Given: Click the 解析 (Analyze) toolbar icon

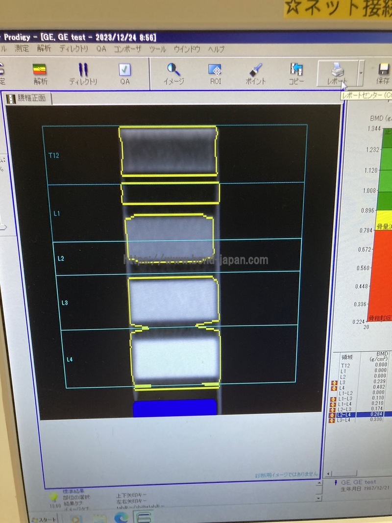Looking at the screenshot, I should [x=40, y=74].
